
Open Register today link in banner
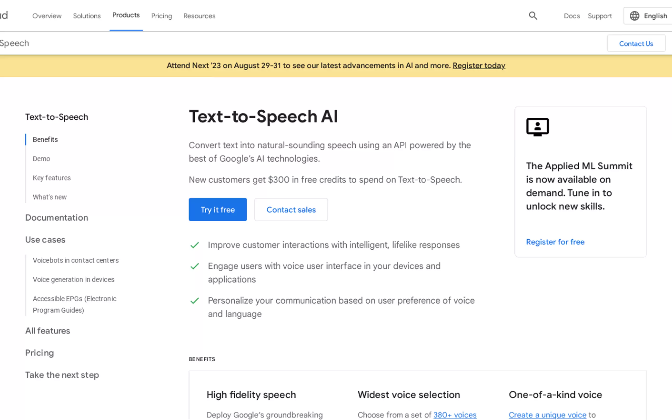(479, 66)
